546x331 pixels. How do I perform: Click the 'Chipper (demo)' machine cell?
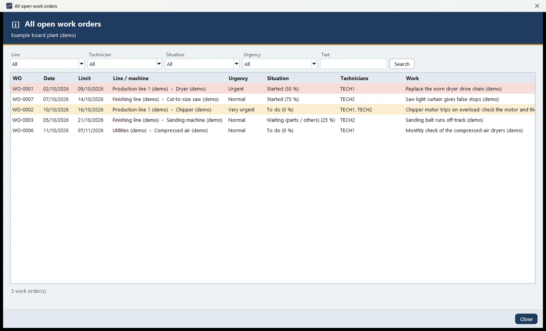[193, 110]
